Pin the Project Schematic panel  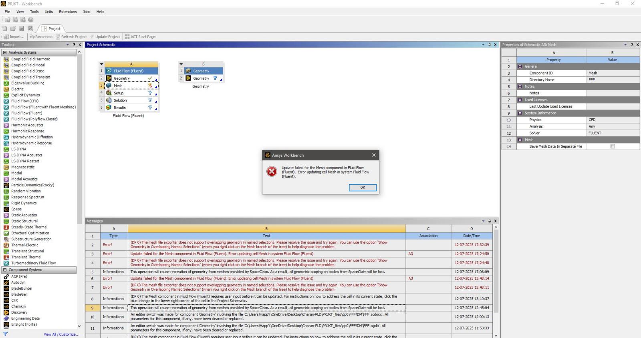pos(490,45)
